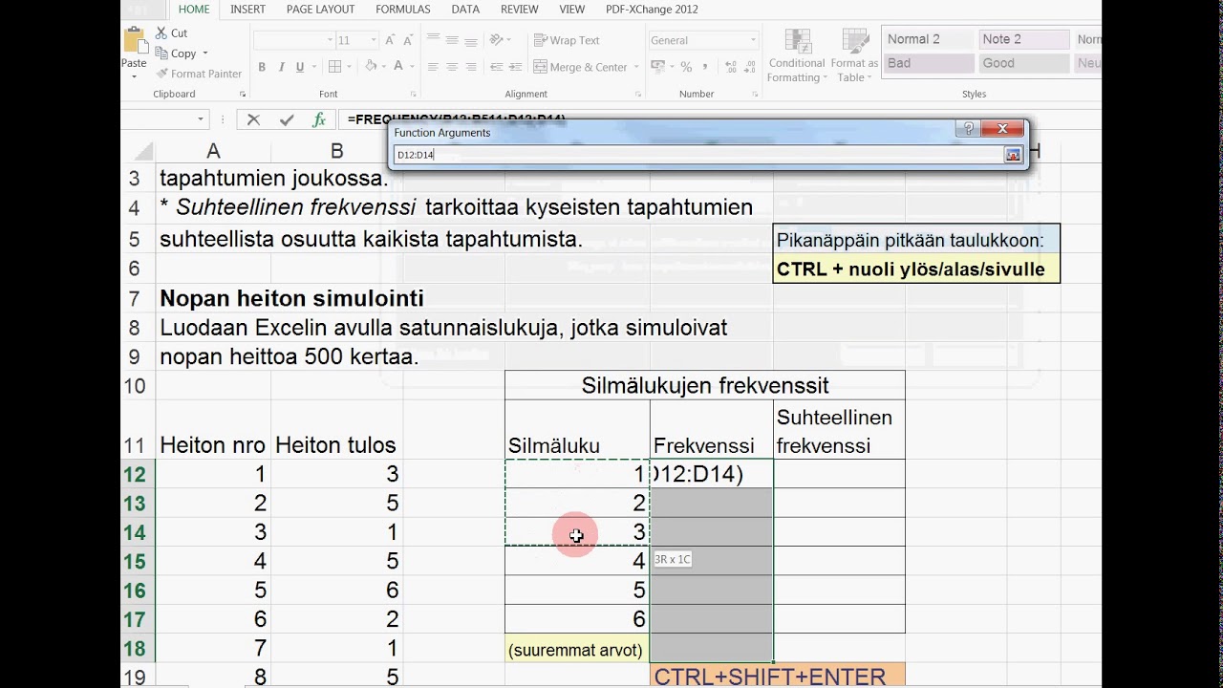
Task: Select the row 15 header
Action: (x=138, y=561)
